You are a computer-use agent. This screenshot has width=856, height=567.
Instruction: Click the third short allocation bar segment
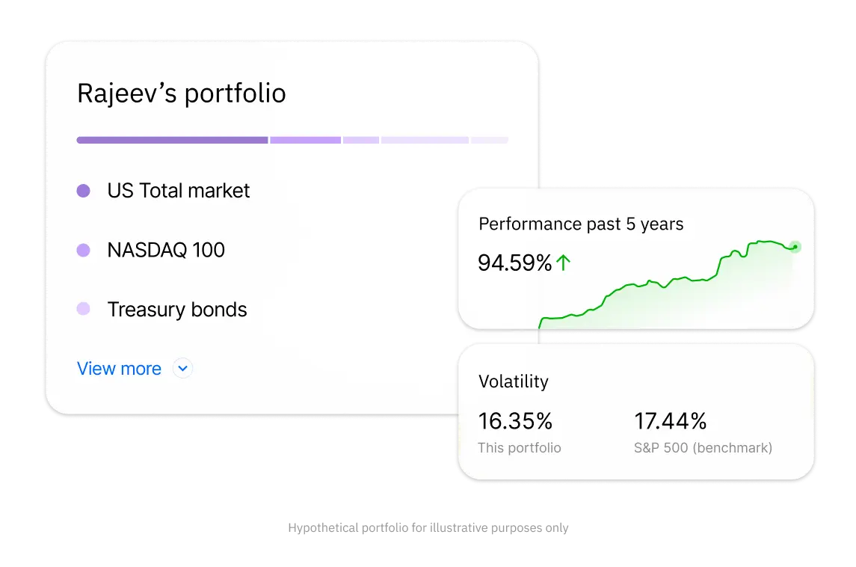click(x=361, y=140)
